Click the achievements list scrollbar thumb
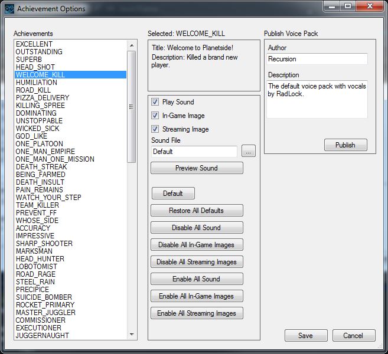 132,106
